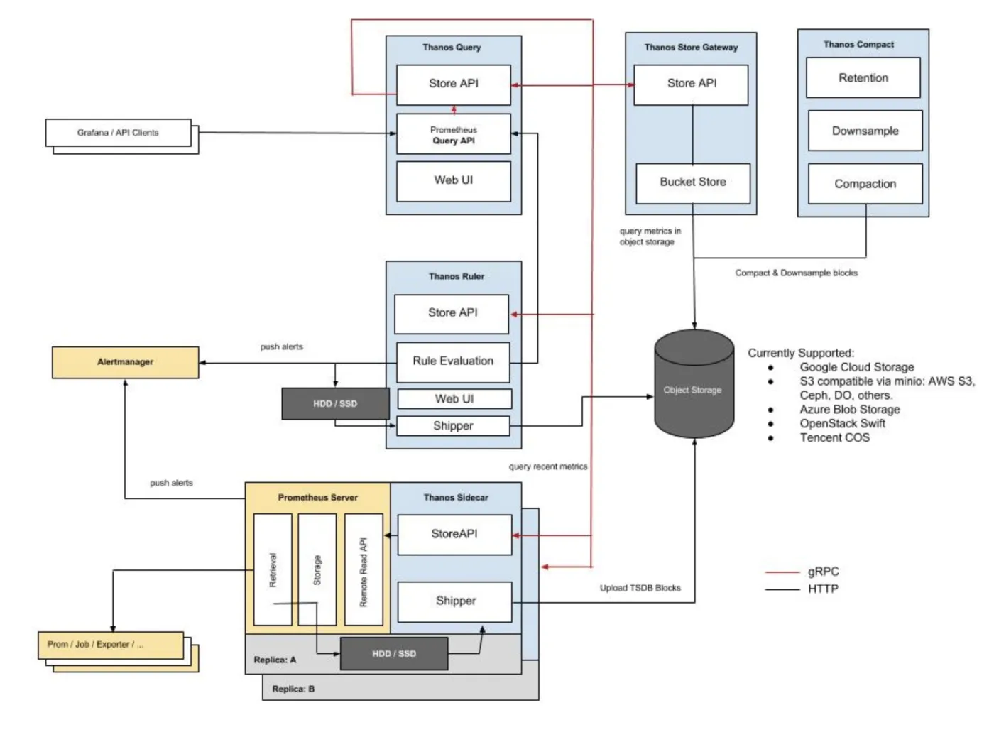This screenshot has width=994, height=737.
Task: Click the Prom / Job / Exporter box
Action: [111, 645]
